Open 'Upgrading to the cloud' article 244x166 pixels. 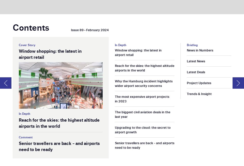point(143,130)
